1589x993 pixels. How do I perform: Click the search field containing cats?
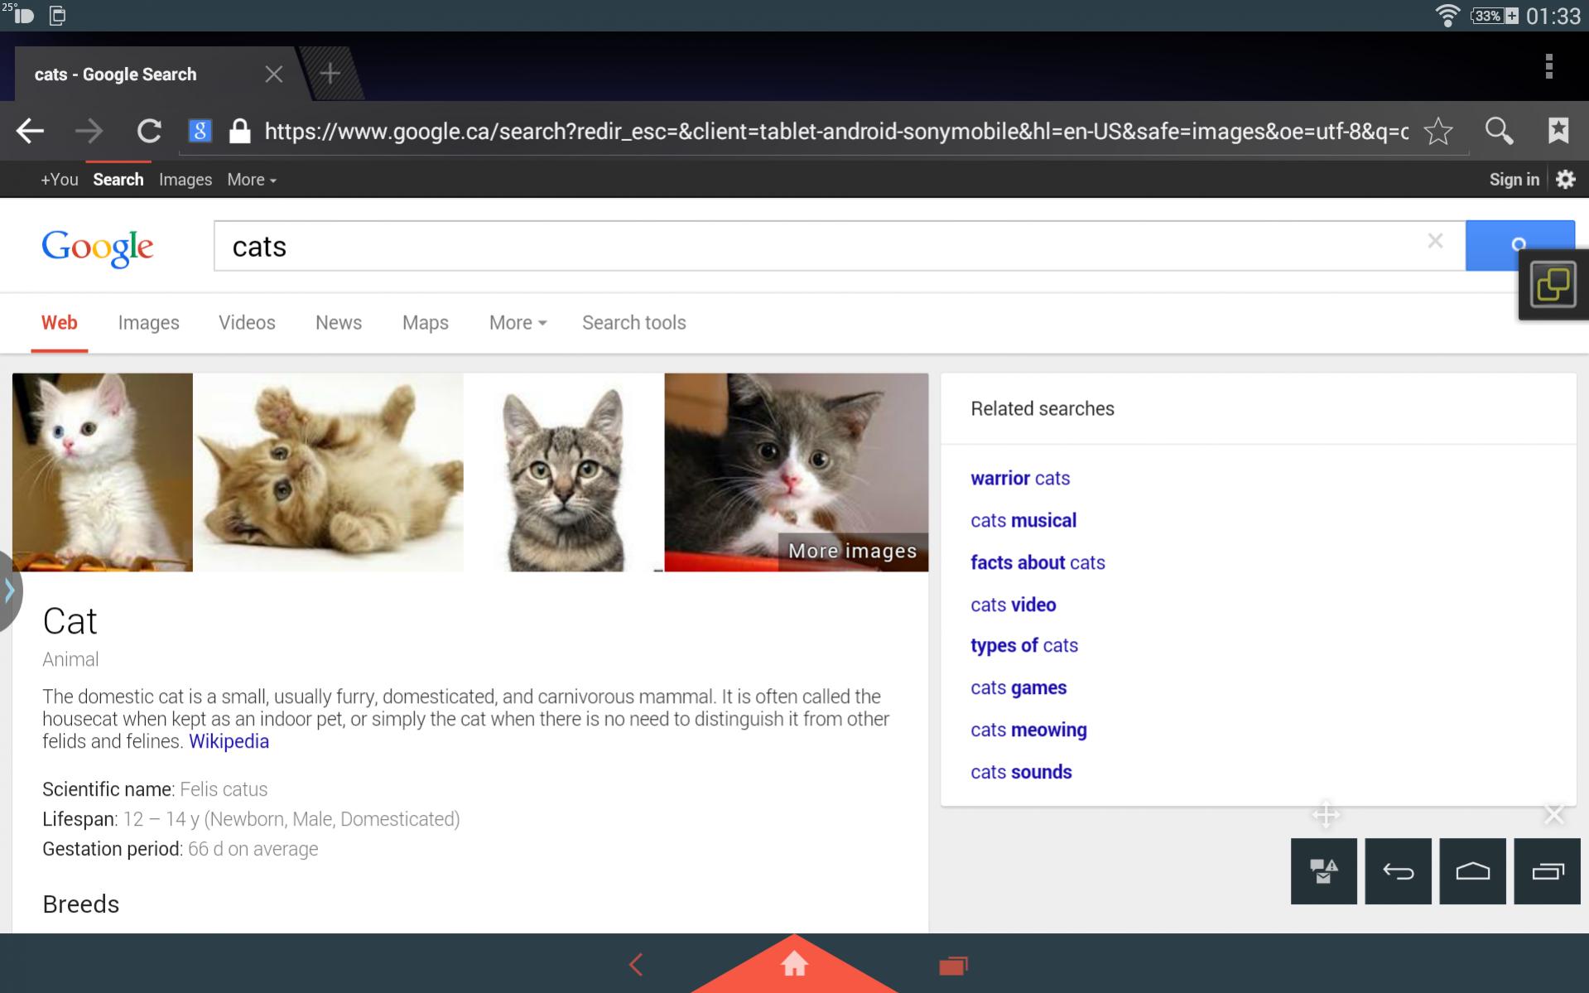(x=840, y=246)
